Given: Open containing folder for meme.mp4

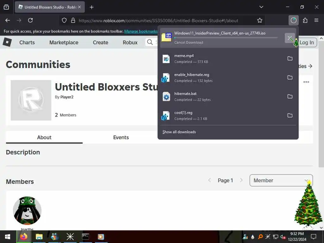Looking at the screenshot, I should (290, 59).
